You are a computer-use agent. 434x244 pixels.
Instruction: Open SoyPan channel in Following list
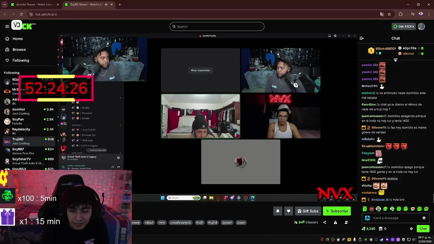29,121
